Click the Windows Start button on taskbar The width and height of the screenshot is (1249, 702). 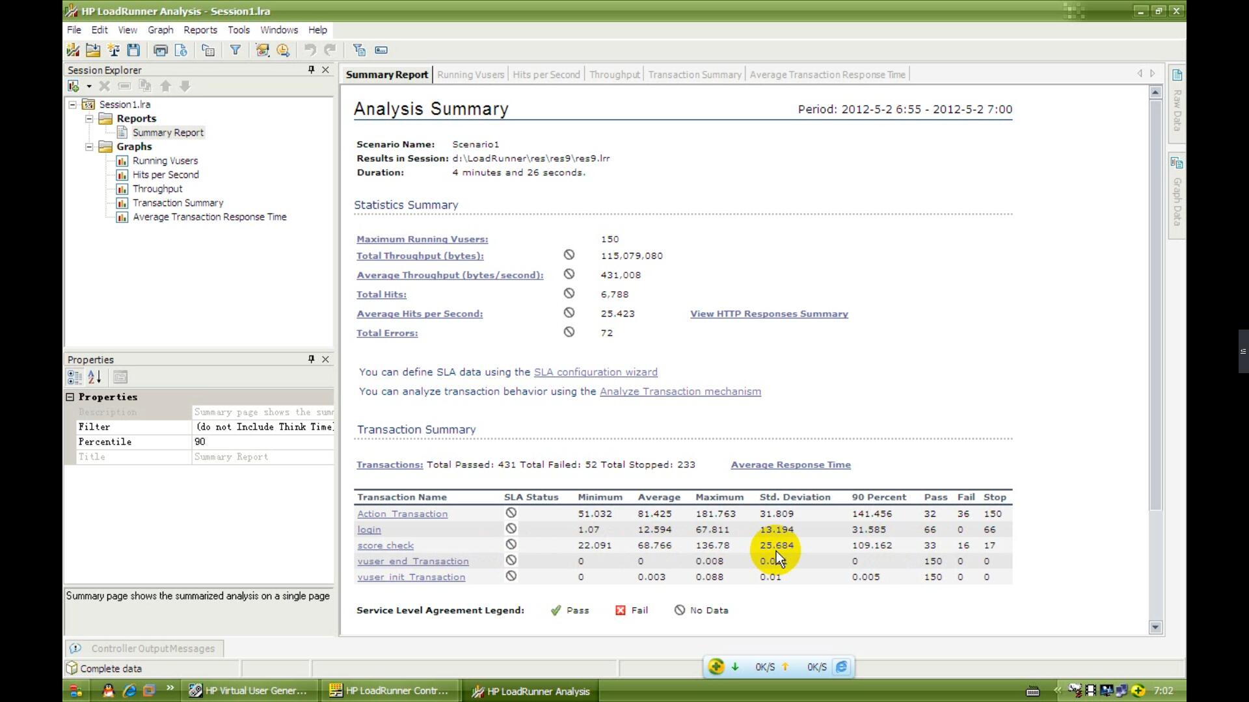75,691
